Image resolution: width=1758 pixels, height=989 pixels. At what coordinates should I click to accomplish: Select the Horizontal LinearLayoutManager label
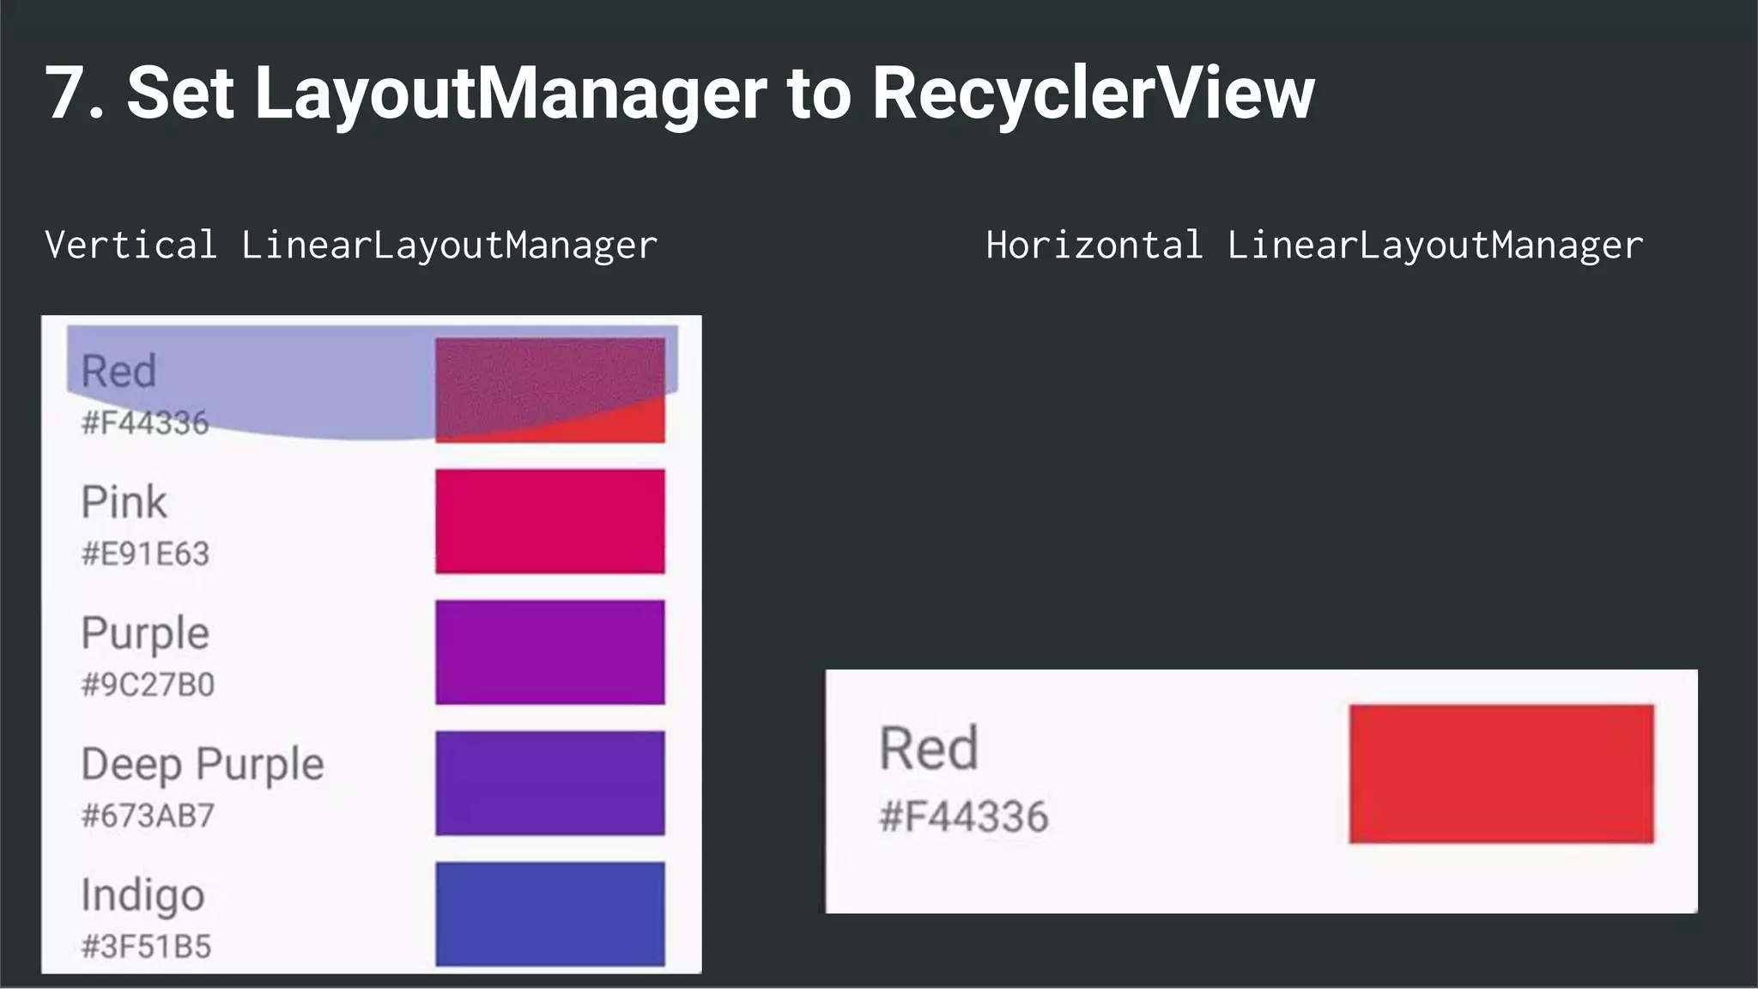pyautogui.click(x=1314, y=246)
